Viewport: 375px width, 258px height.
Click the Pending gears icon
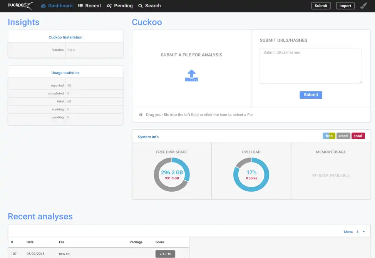pyautogui.click(x=109, y=6)
